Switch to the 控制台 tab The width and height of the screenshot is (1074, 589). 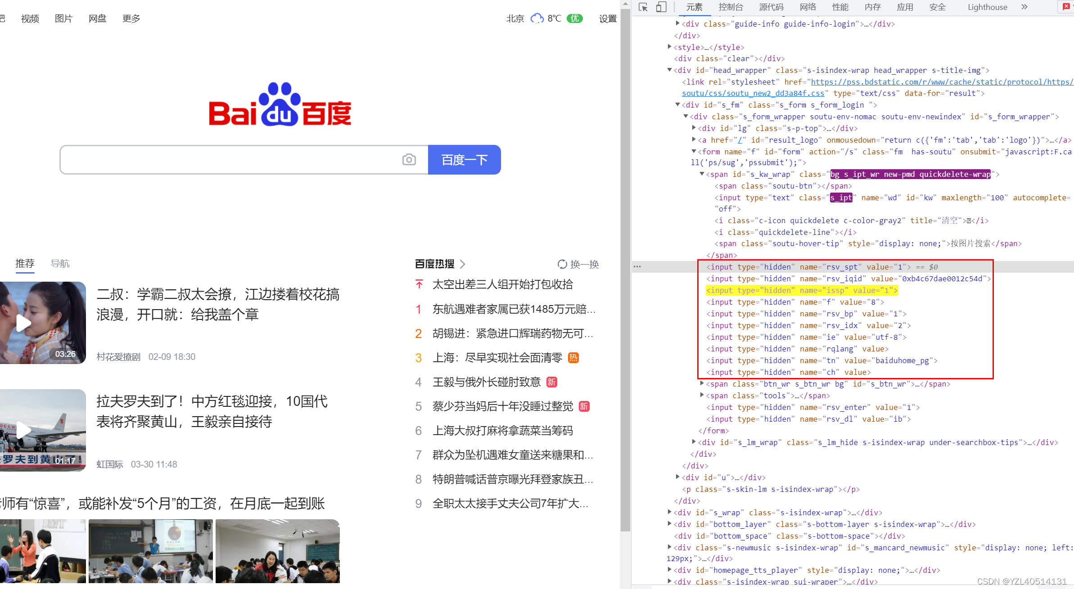pyautogui.click(x=730, y=7)
